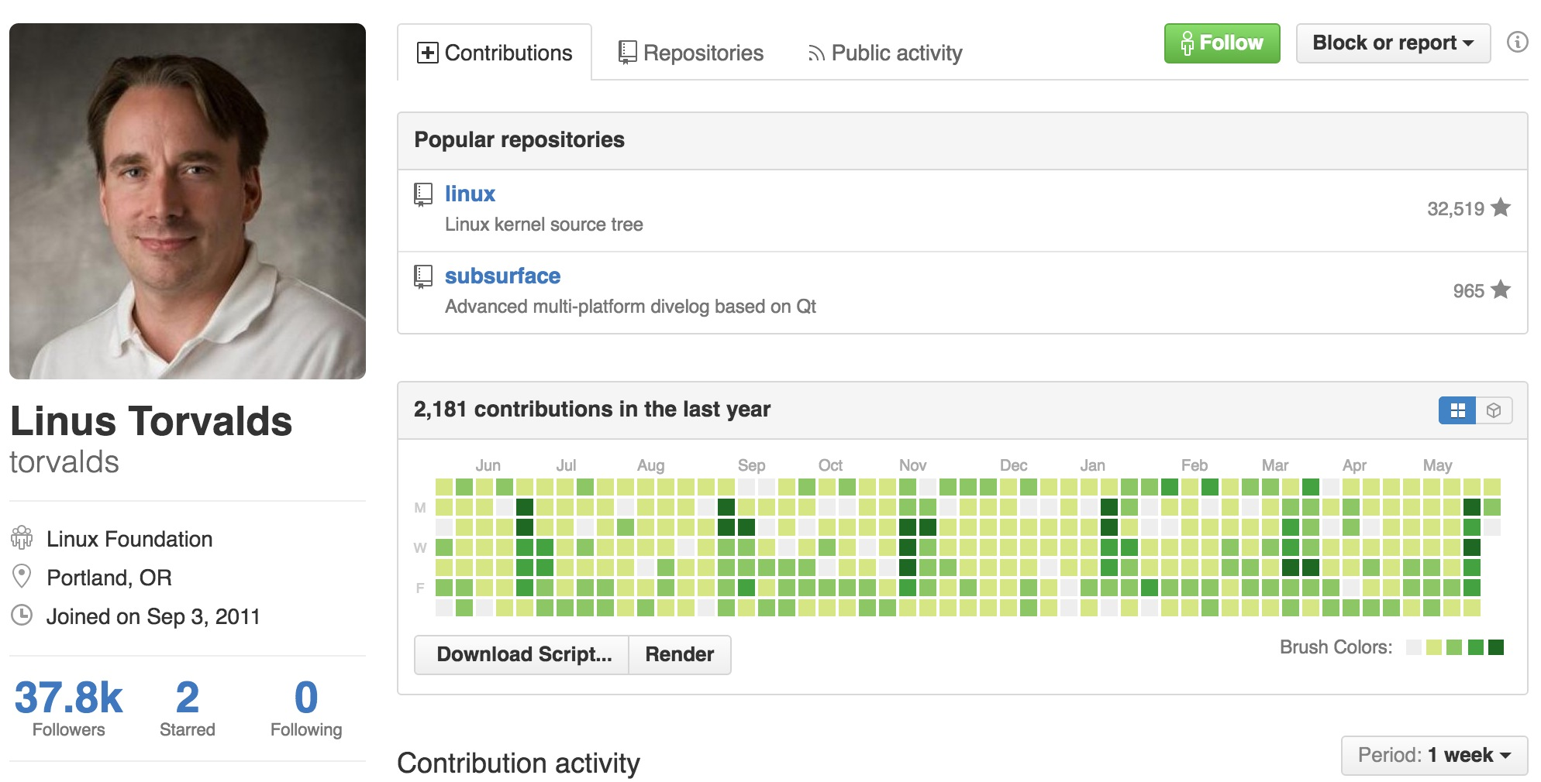Screen dimensions: 1541x782
Task: Click the star icon next to 32,519
Action: point(1501,208)
